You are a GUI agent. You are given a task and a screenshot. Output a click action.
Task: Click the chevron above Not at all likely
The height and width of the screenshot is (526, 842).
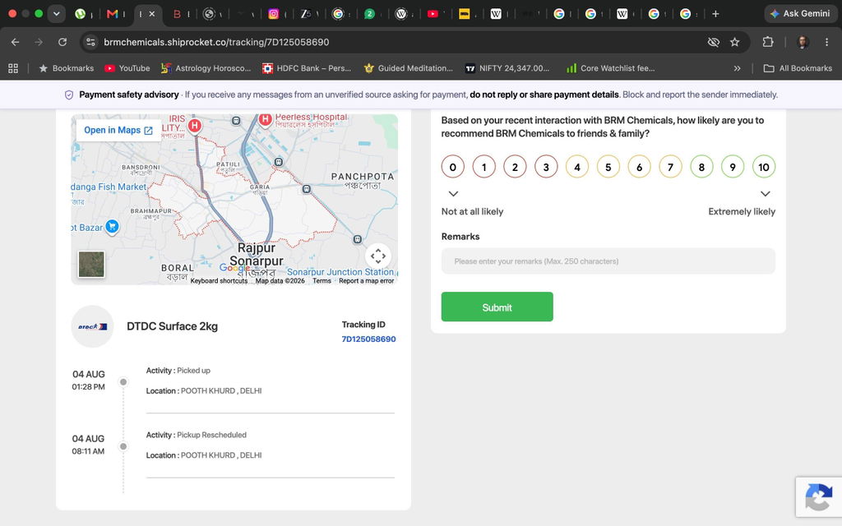(453, 194)
